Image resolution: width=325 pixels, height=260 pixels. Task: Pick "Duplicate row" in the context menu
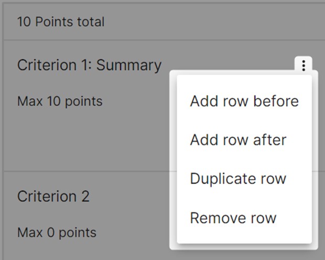[x=238, y=179]
